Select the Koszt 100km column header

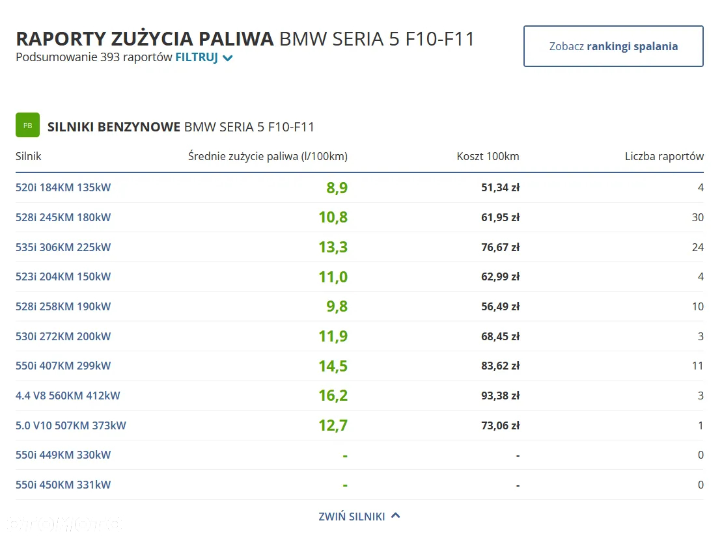[488, 157]
